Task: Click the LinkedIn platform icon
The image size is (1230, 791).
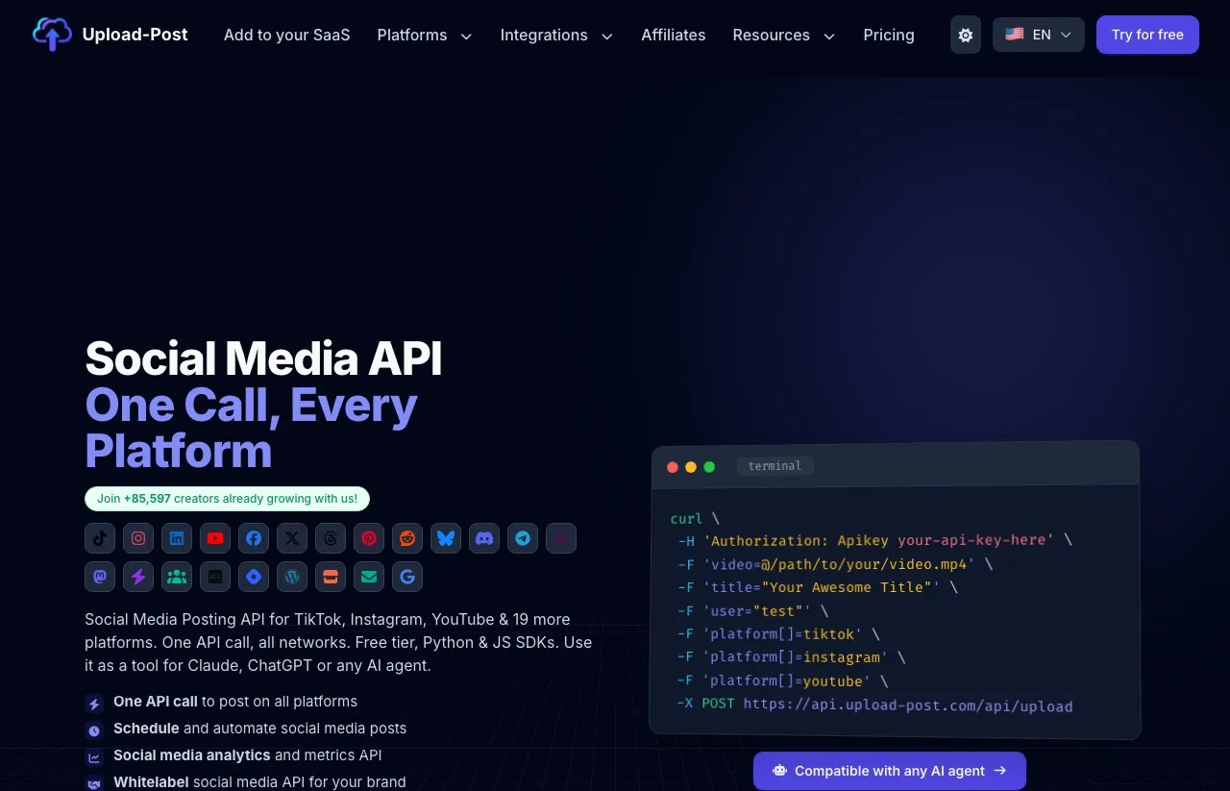Action: 177,538
